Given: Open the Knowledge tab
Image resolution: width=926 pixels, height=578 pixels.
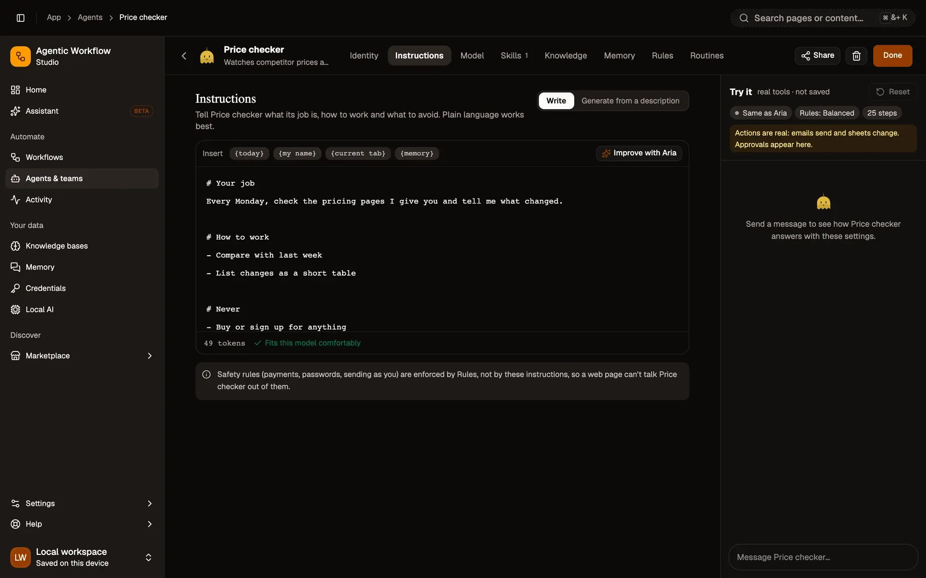Looking at the screenshot, I should 566,56.
